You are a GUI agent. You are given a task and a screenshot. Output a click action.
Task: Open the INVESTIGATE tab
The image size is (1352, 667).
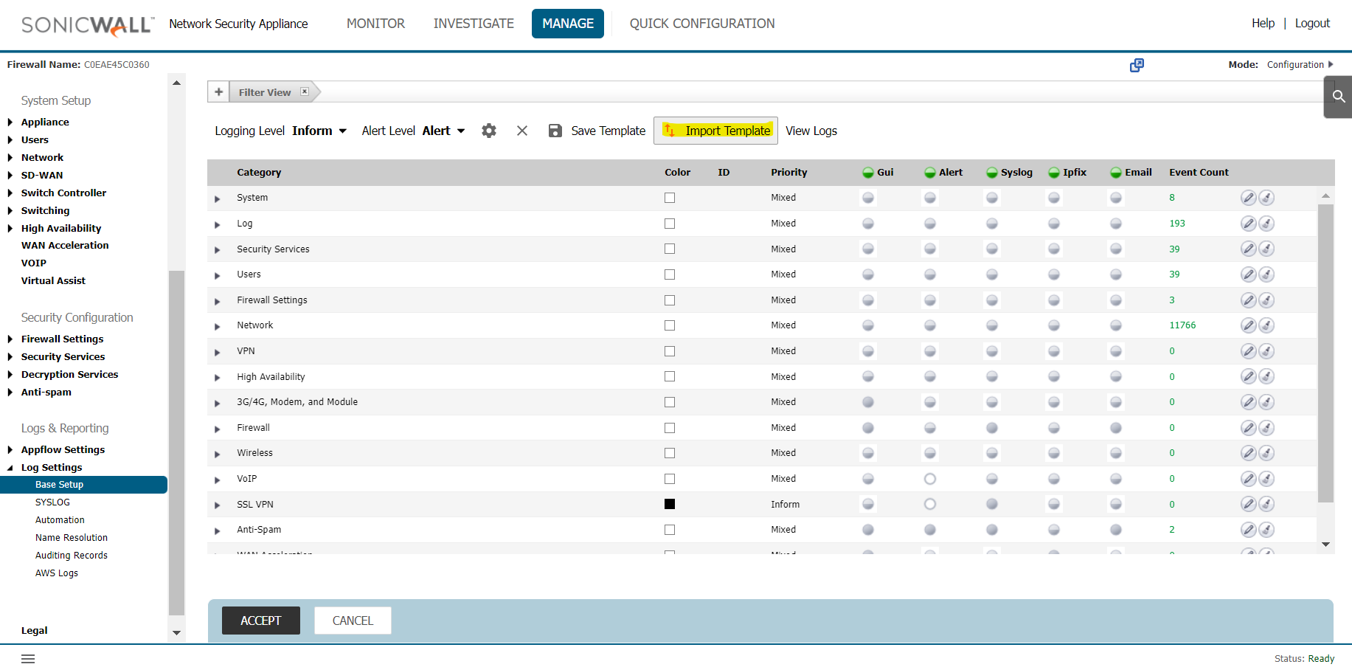(474, 24)
